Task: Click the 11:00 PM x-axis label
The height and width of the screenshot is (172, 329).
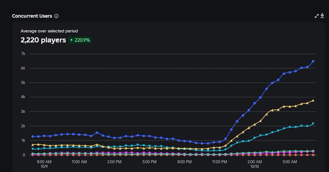Action: 220,162
